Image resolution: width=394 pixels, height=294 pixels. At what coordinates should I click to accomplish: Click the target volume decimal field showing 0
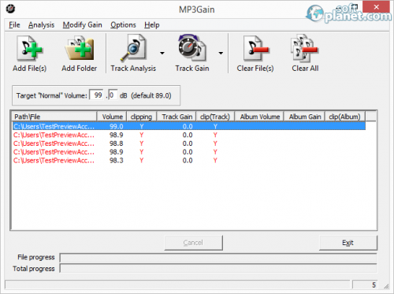[113, 95]
